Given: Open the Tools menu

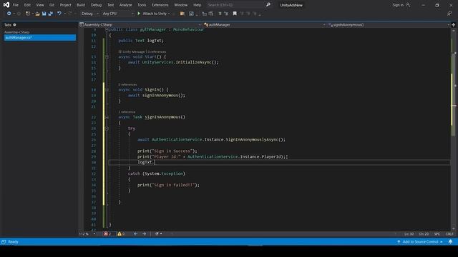Looking at the screenshot, I should click(142, 5).
